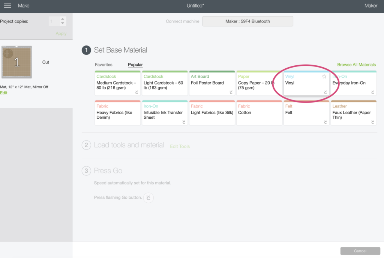Click Cricut logo on Infusible Ink card

(x=184, y=122)
